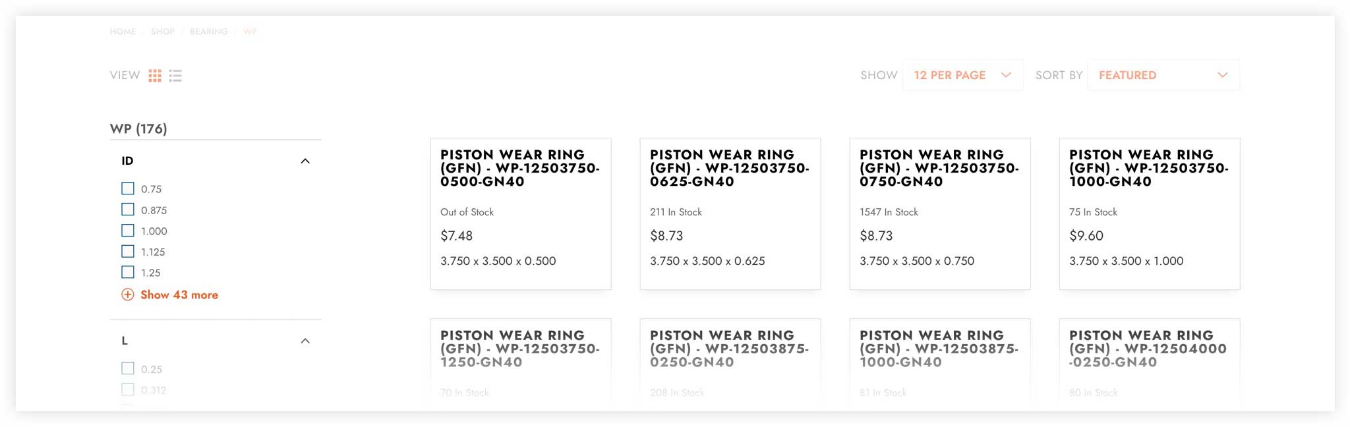Check the 0.75 ID checkbox
The image size is (1350, 427).
click(x=128, y=188)
